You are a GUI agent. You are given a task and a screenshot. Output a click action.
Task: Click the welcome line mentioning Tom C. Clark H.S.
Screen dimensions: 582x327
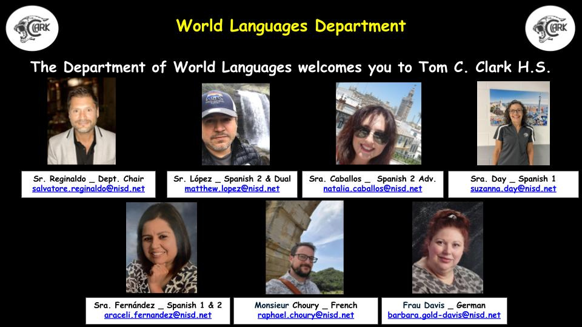[x=290, y=67]
